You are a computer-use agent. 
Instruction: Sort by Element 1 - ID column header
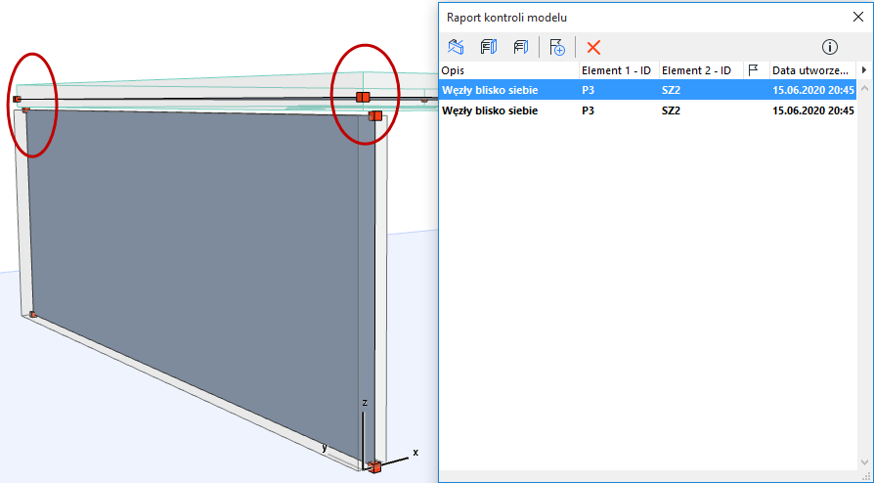[x=619, y=70]
